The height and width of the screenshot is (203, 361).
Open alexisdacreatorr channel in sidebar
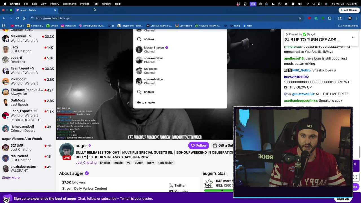(28, 169)
